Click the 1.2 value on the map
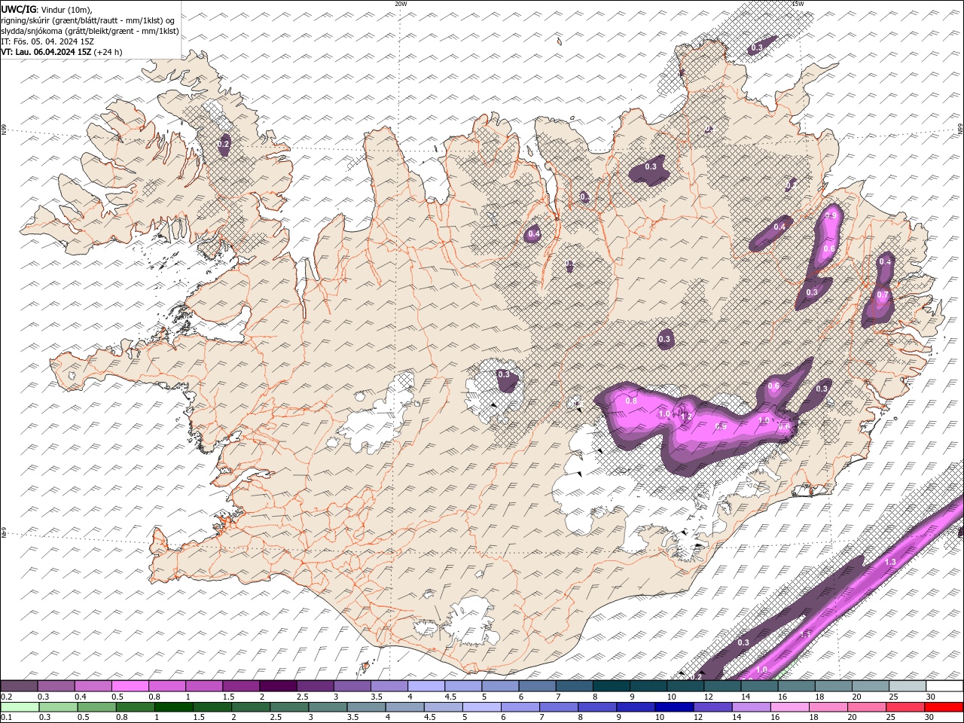Image resolution: width=964 pixels, height=723 pixels. [686, 416]
